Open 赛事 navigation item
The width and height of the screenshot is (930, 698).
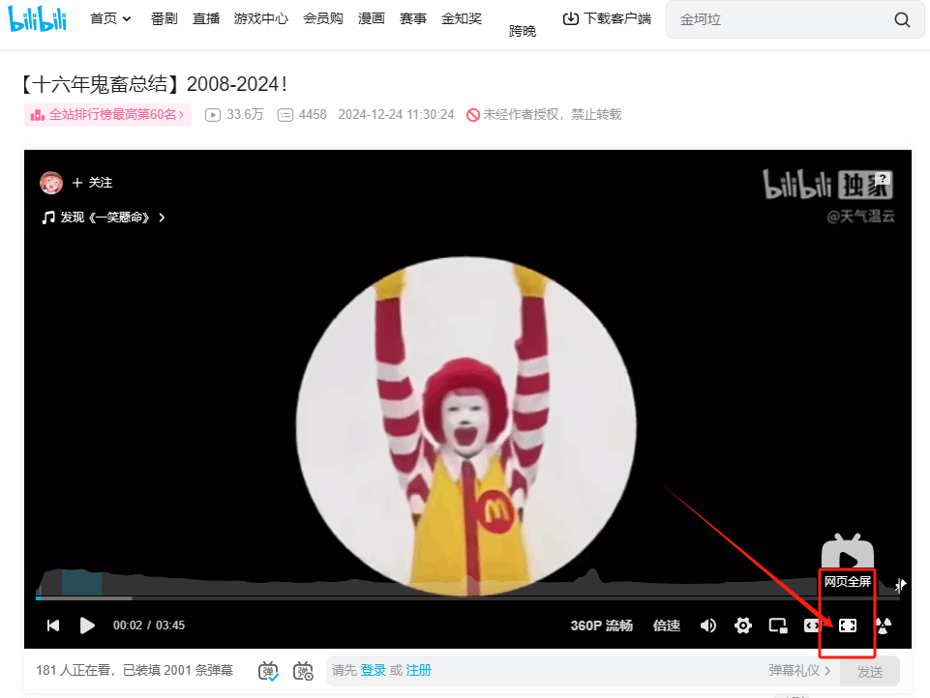(413, 19)
